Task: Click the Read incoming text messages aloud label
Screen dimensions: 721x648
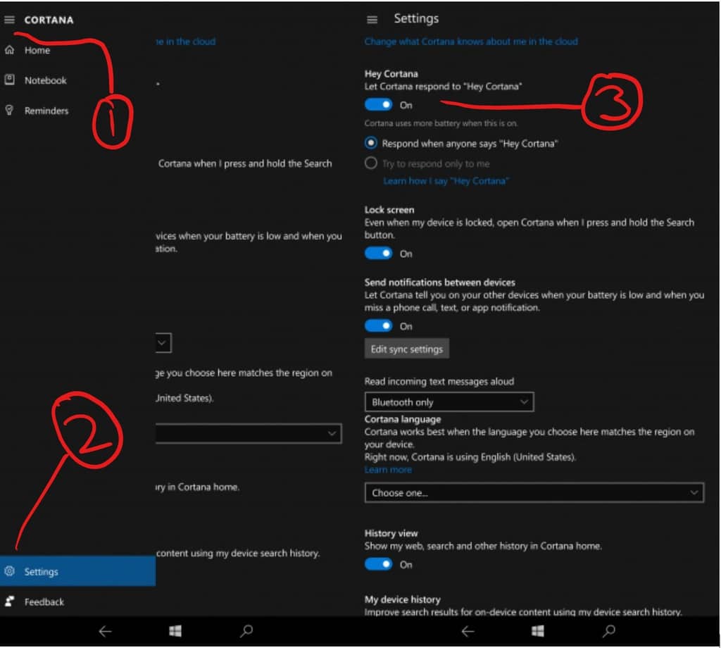Action: coord(439,381)
